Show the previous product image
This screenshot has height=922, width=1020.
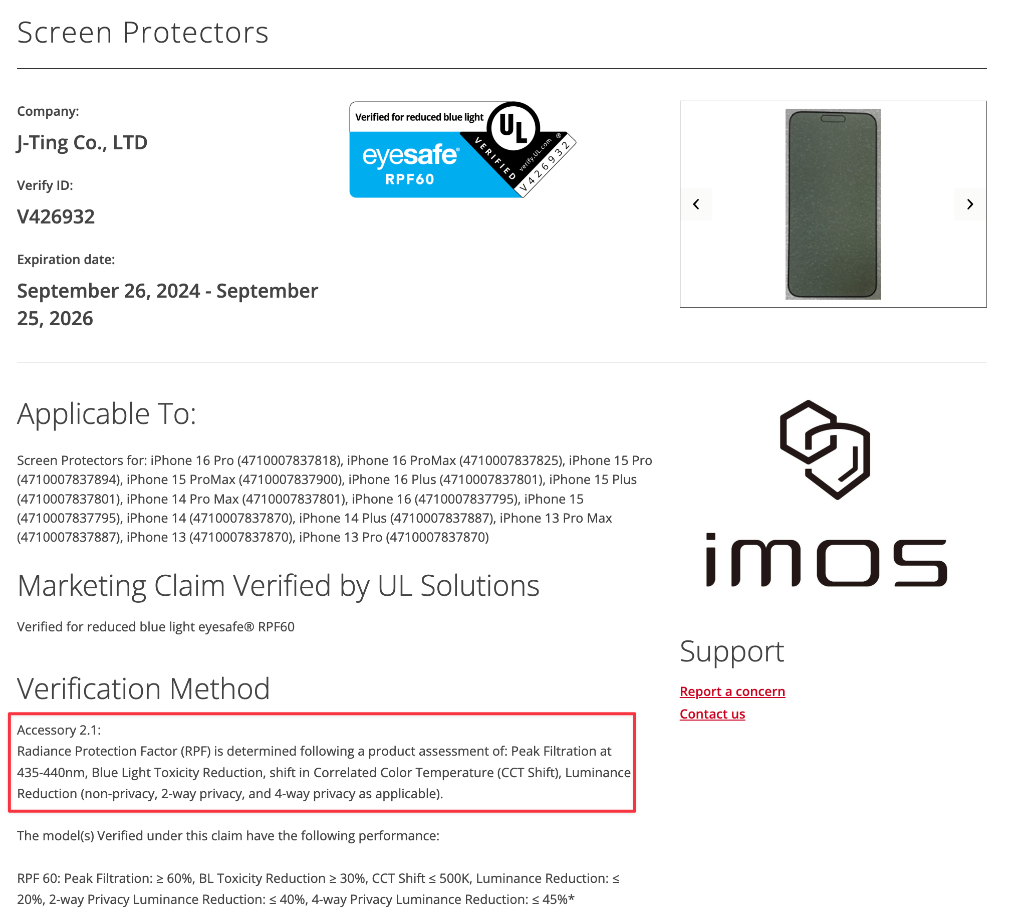click(x=696, y=204)
